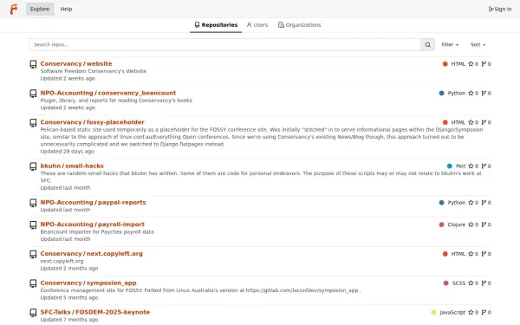Focus the Search repos input field
The height and width of the screenshot is (325, 520).
224,45
